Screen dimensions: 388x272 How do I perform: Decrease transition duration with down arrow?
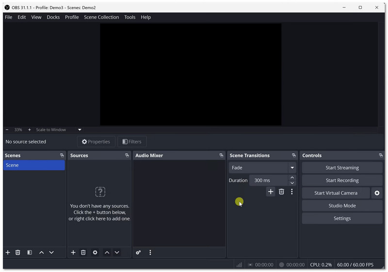pos(292,183)
